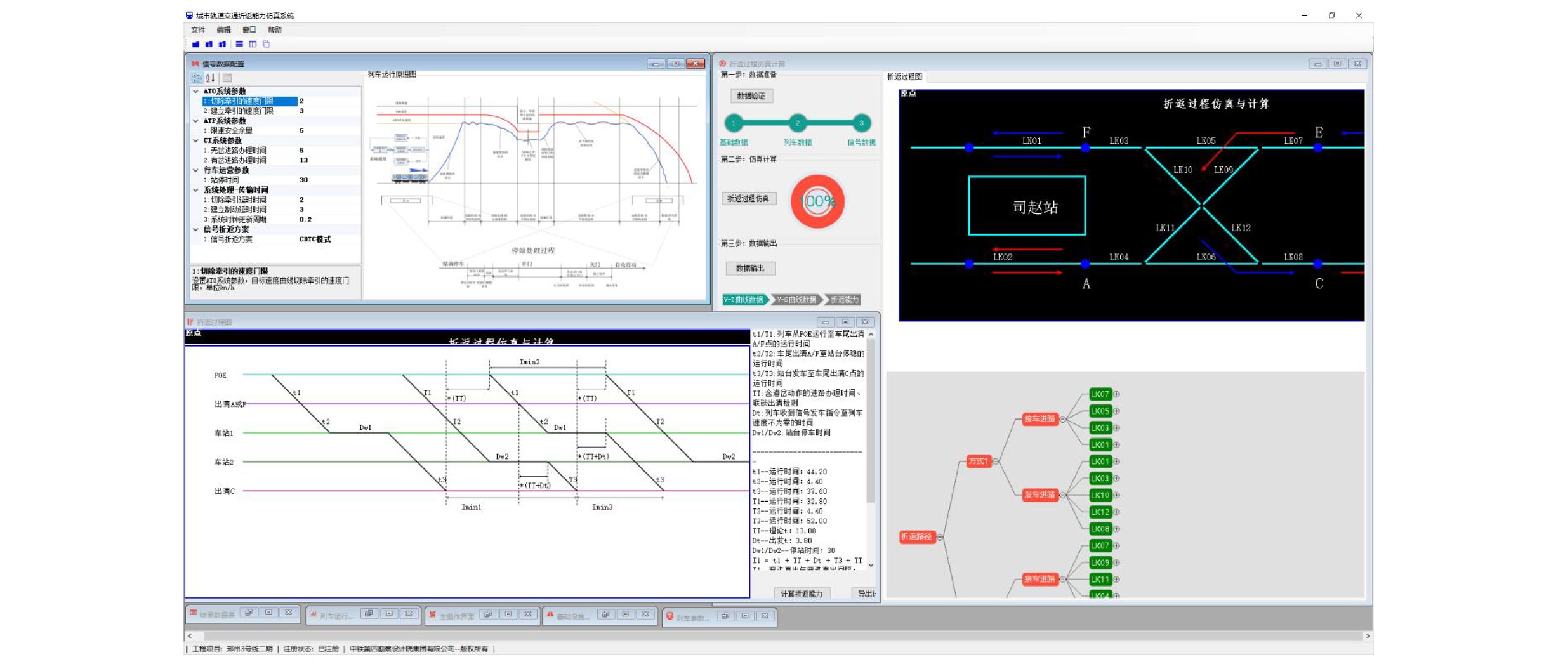Click step 3 circle 信号数据
The image size is (1551, 660).
[x=861, y=123]
